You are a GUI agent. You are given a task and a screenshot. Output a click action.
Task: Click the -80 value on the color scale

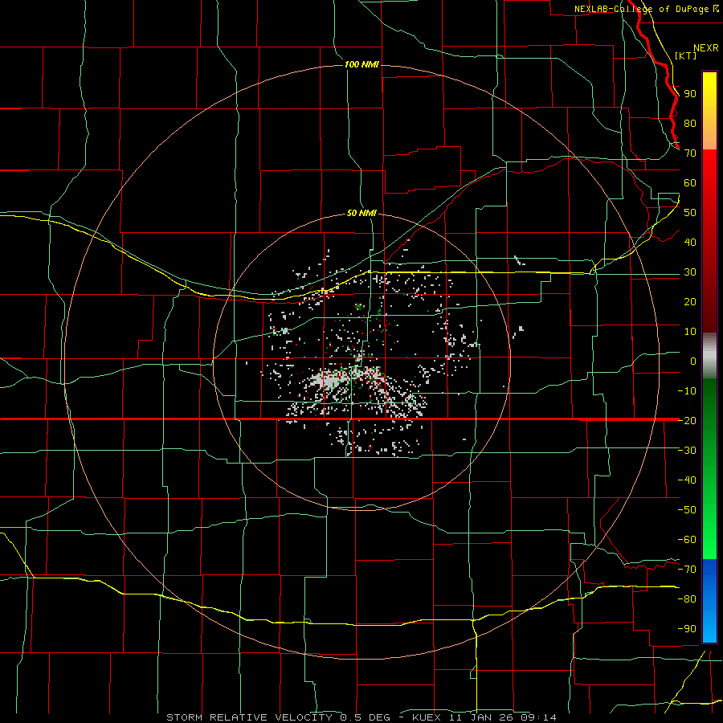coord(687,599)
